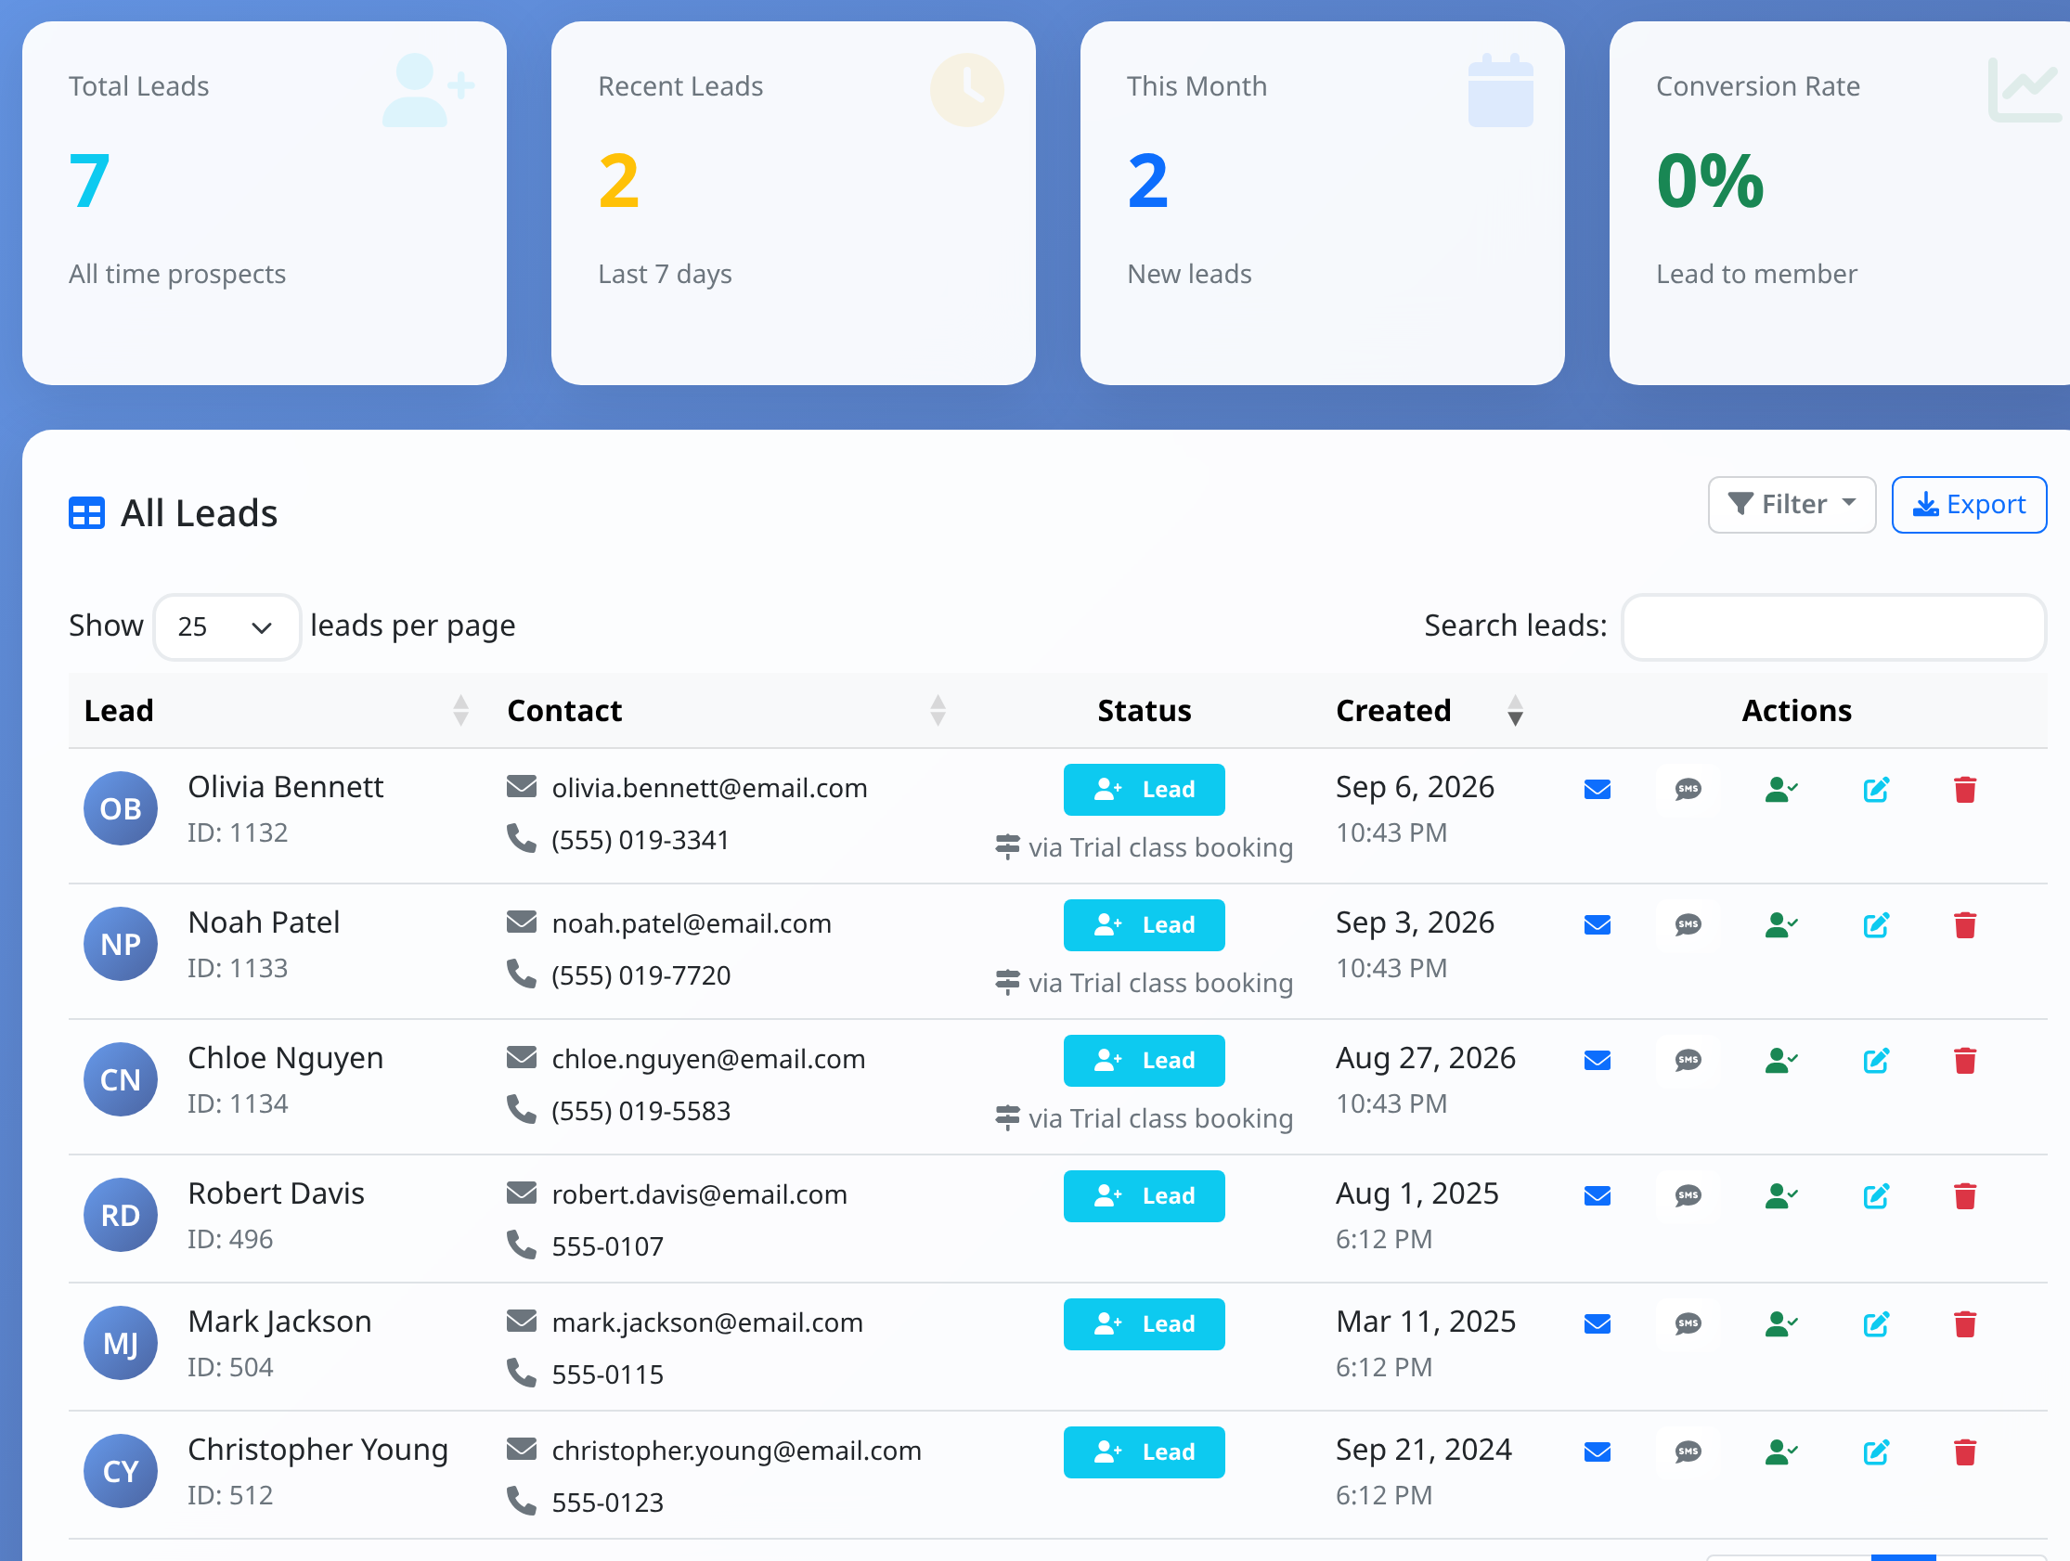Send SMS to Chloe Nguyen
The image size is (2070, 1561).
tap(1688, 1062)
